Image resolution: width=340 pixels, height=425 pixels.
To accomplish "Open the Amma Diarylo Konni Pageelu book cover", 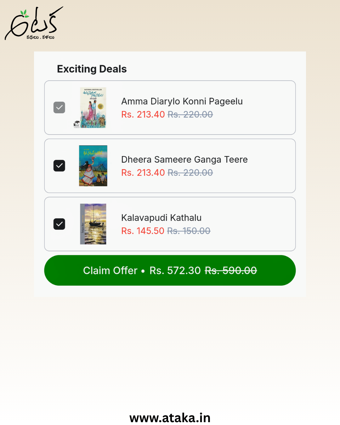I will click(93, 108).
